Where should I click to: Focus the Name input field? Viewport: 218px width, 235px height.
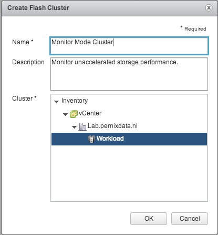129,46
